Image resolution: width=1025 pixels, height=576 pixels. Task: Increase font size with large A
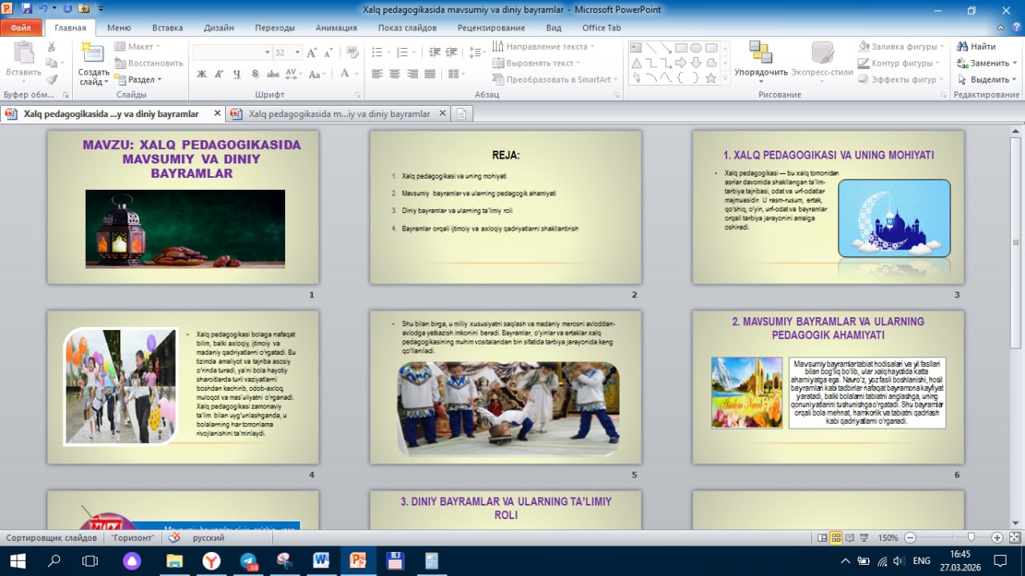(312, 53)
